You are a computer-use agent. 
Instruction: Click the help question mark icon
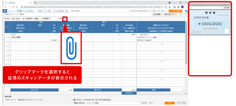point(181,14)
